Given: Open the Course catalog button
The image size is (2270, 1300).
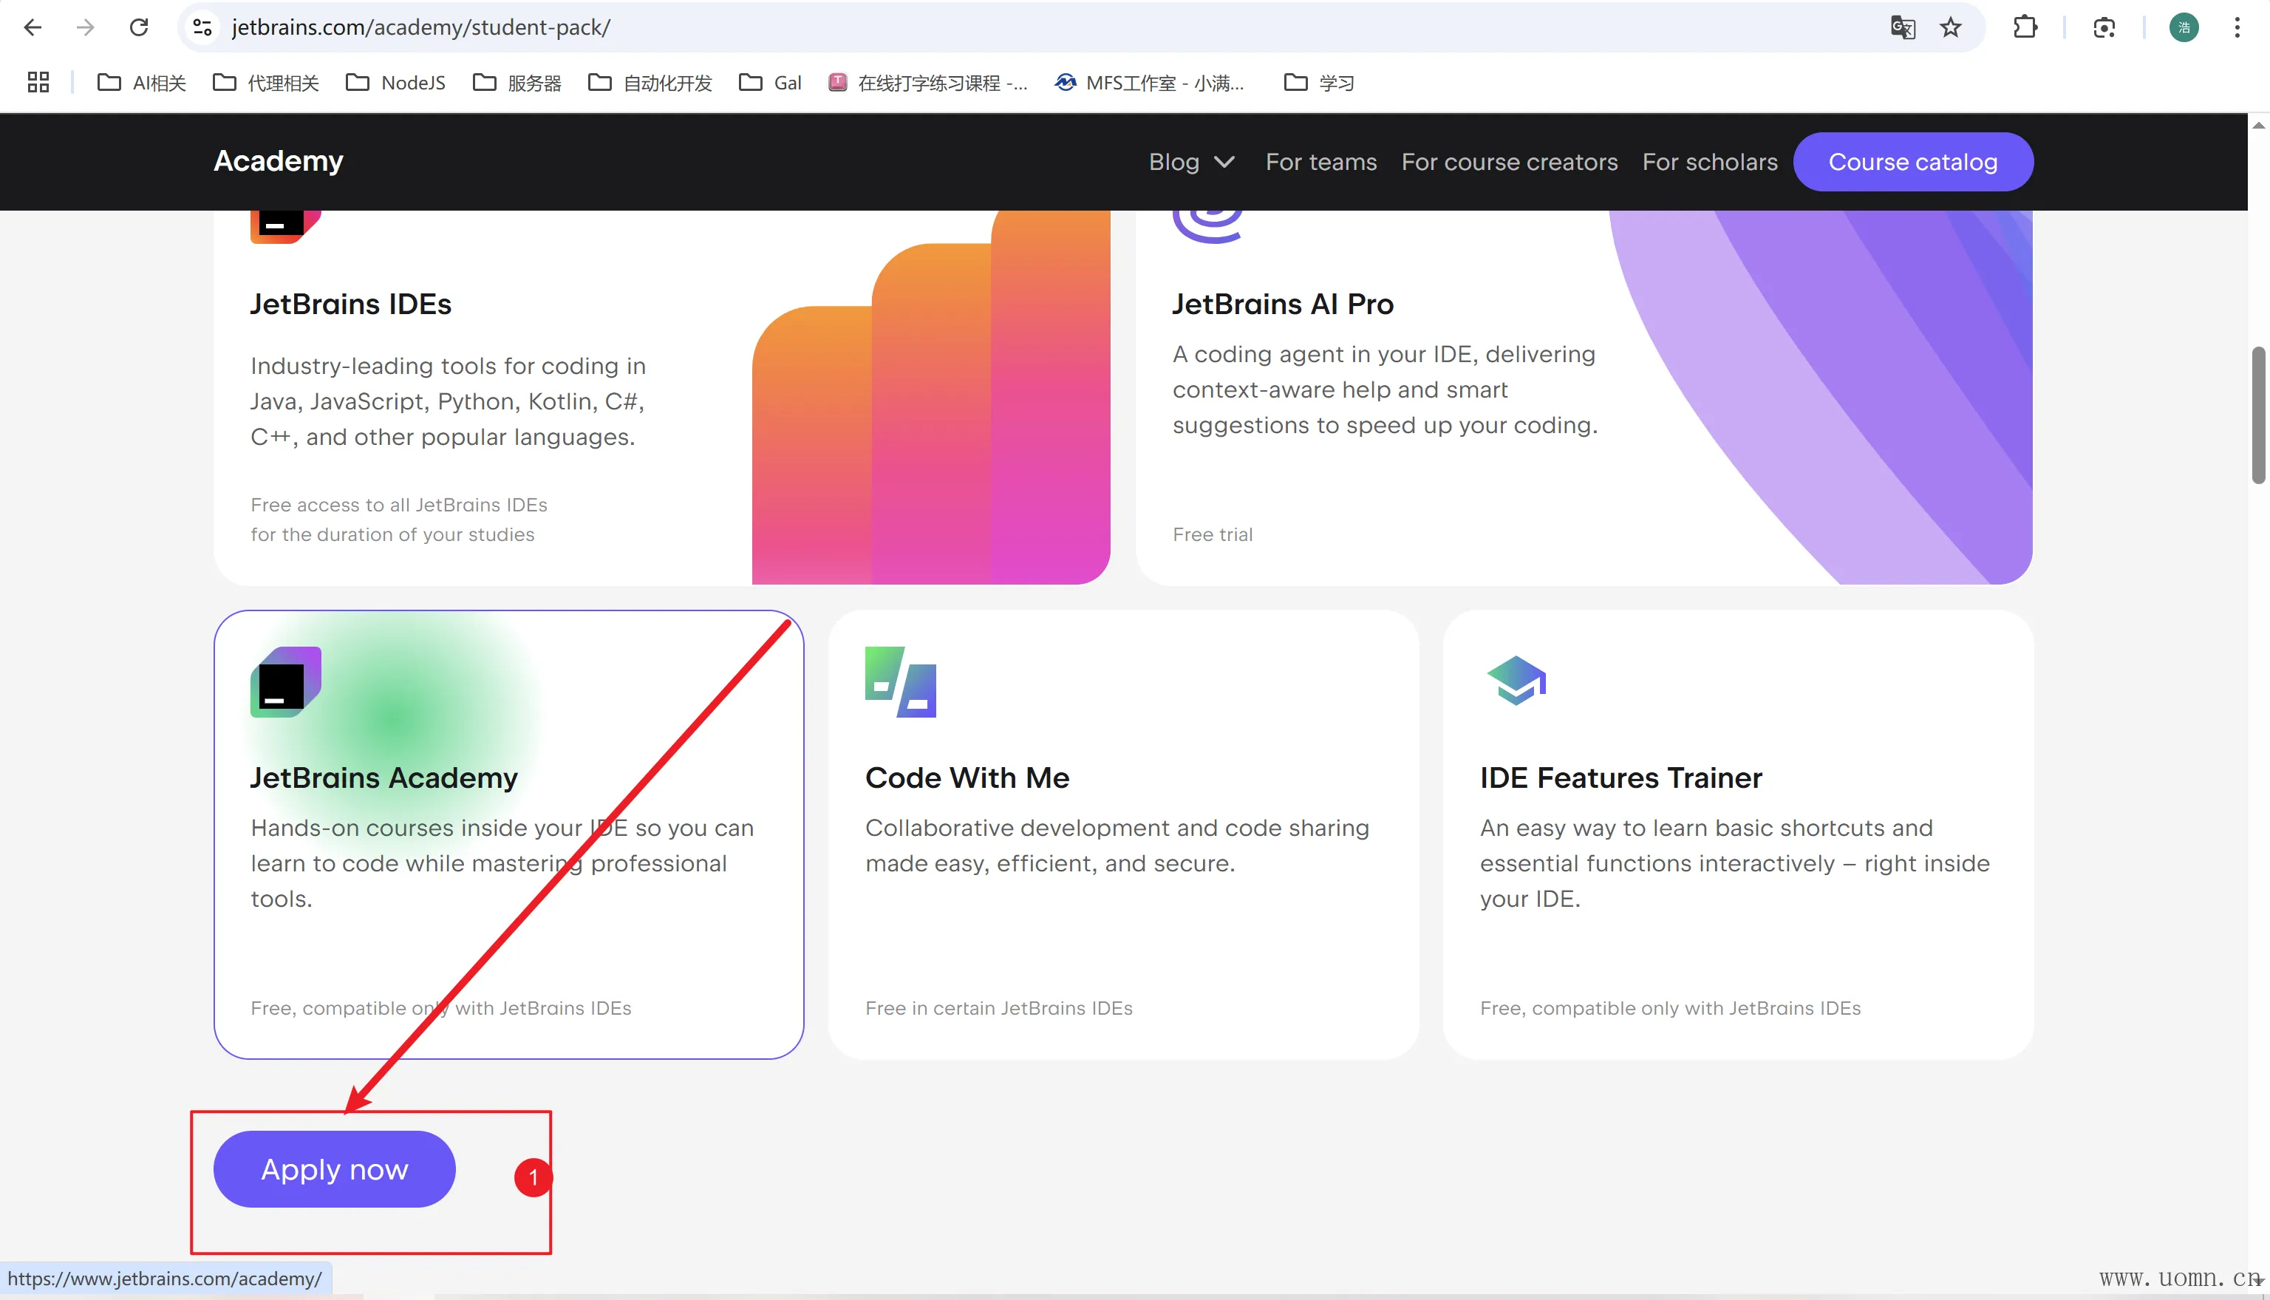Looking at the screenshot, I should point(1912,163).
